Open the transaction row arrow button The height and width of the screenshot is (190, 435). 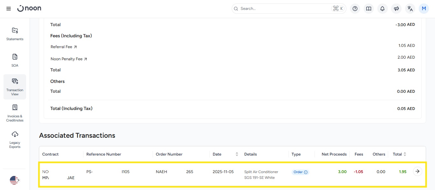point(417,172)
